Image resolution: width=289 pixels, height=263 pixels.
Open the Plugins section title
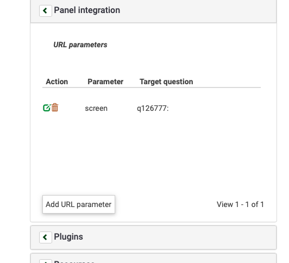point(68,236)
